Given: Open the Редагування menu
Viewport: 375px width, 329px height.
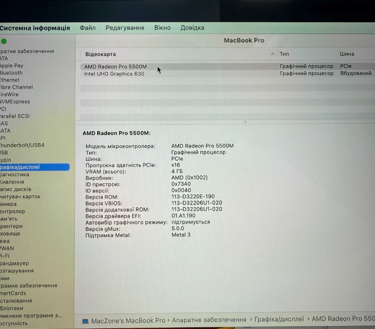Looking at the screenshot, I should pyautogui.click(x=124, y=27).
